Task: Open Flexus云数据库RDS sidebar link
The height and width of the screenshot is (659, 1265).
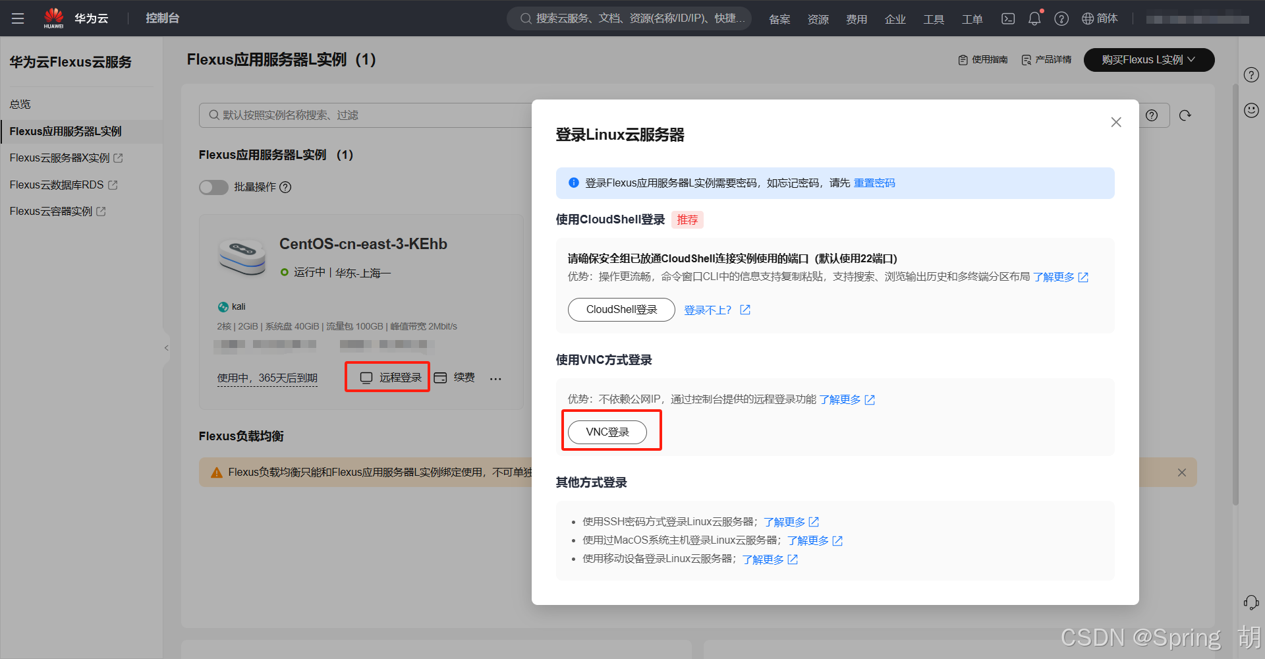Action: click(x=63, y=185)
